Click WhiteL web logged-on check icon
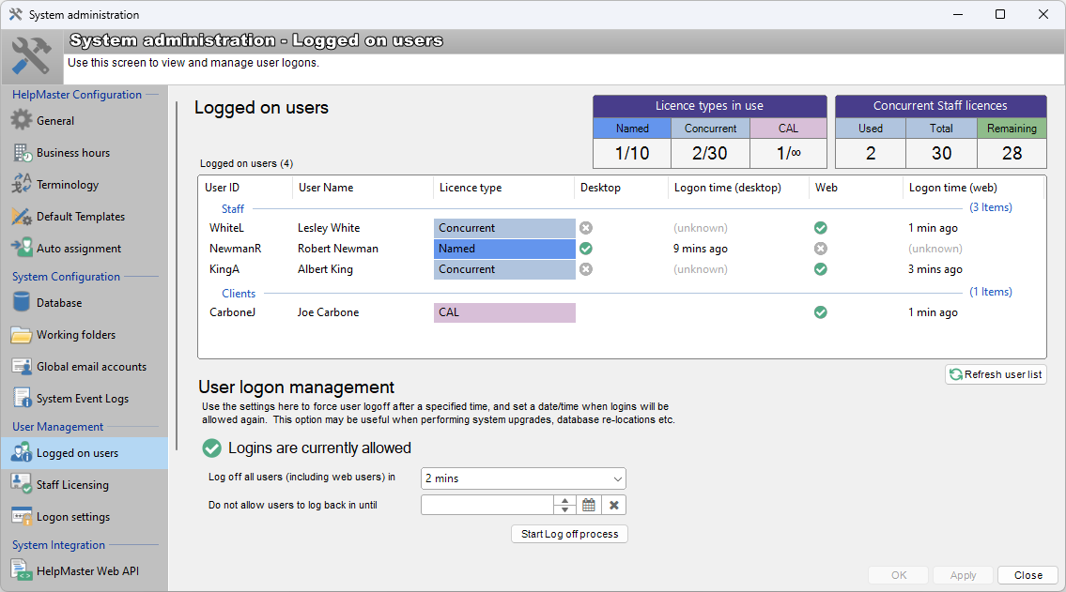This screenshot has height=592, width=1066. tap(821, 228)
